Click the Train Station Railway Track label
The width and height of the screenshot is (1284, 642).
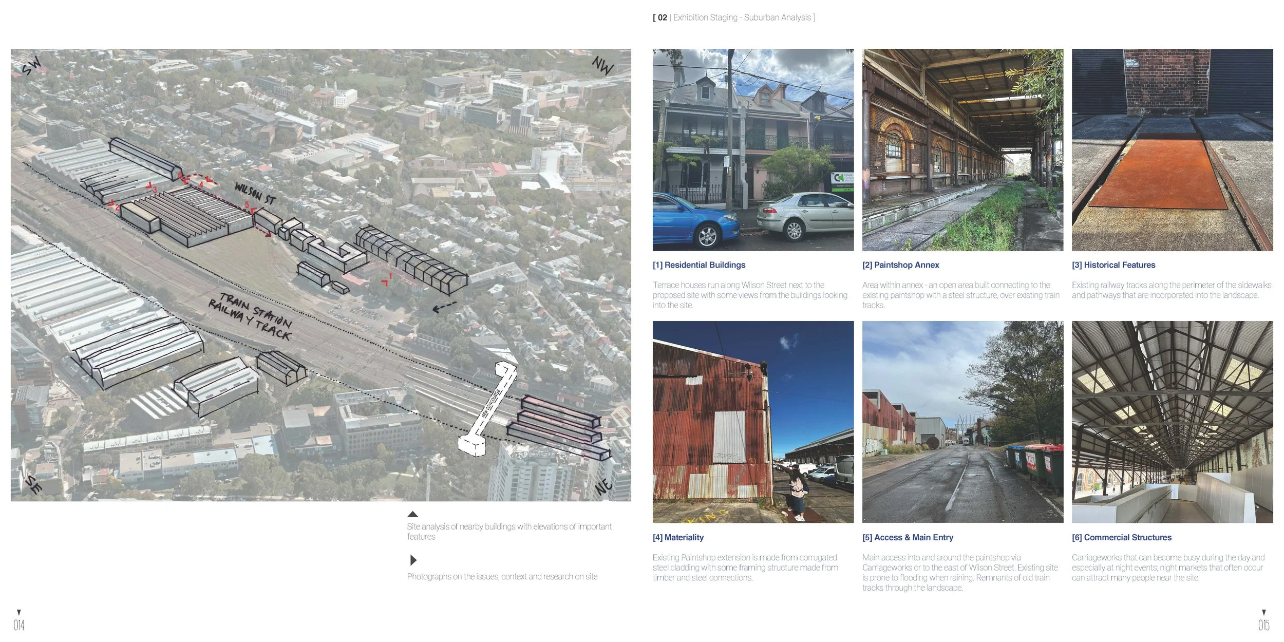click(250, 316)
